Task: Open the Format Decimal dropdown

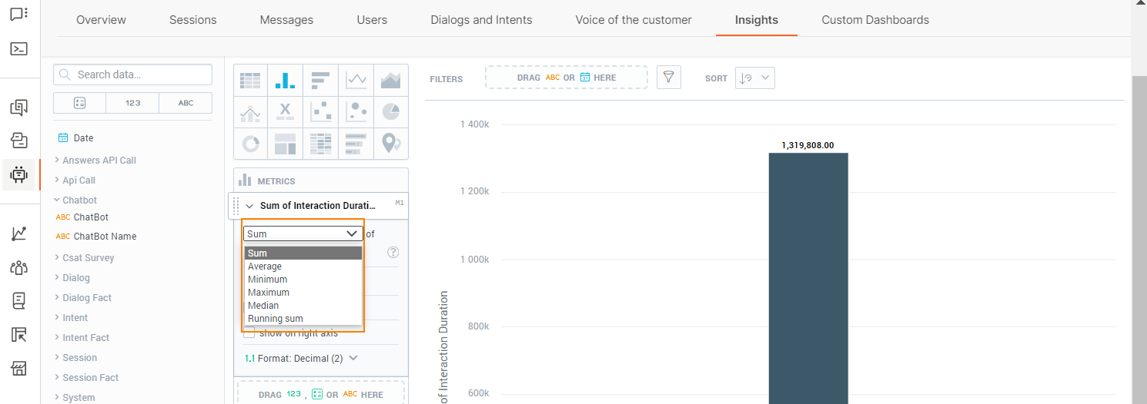Action: pyautogui.click(x=301, y=358)
